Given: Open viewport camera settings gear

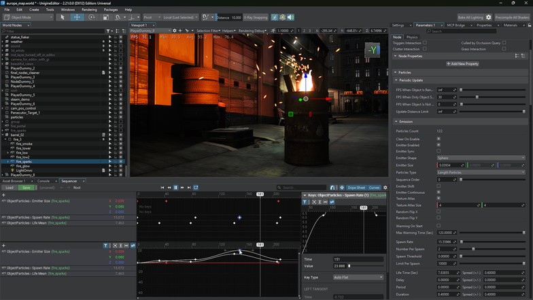Looking at the screenshot, I should click(x=175, y=31).
